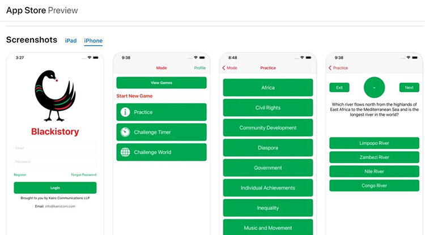The height and width of the screenshot is (235, 425).
Task: Click the Forgot Password link
Action: pos(83,175)
